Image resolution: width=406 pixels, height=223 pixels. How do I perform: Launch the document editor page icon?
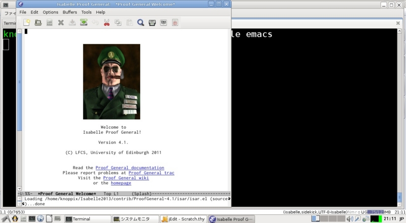tap(49, 219)
